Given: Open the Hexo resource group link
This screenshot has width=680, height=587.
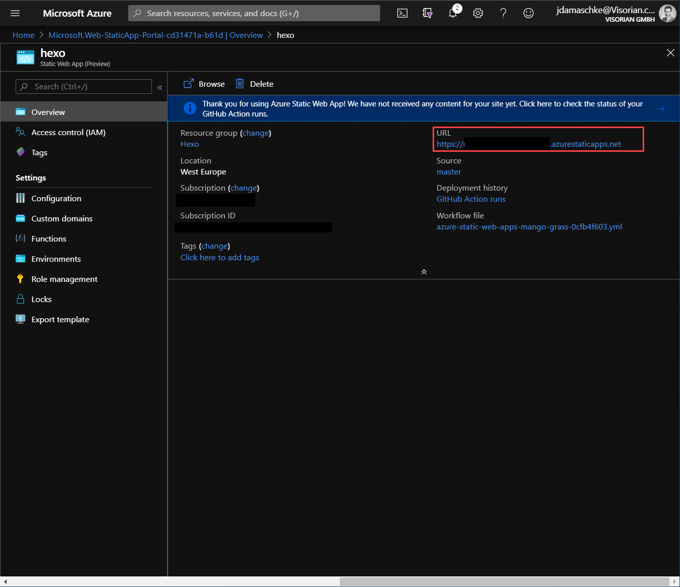Looking at the screenshot, I should click(x=190, y=144).
